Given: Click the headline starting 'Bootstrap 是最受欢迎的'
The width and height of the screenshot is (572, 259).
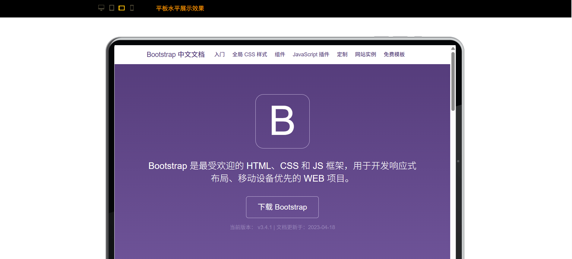Looking at the screenshot, I should (282, 172).
